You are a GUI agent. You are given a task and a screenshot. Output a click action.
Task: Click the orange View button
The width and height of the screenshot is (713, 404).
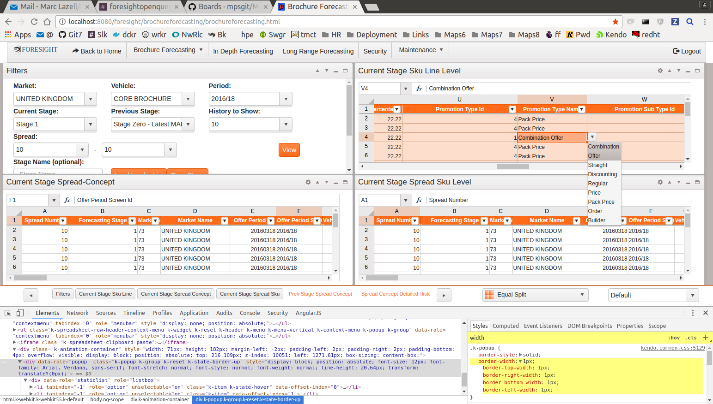point(289,150)
